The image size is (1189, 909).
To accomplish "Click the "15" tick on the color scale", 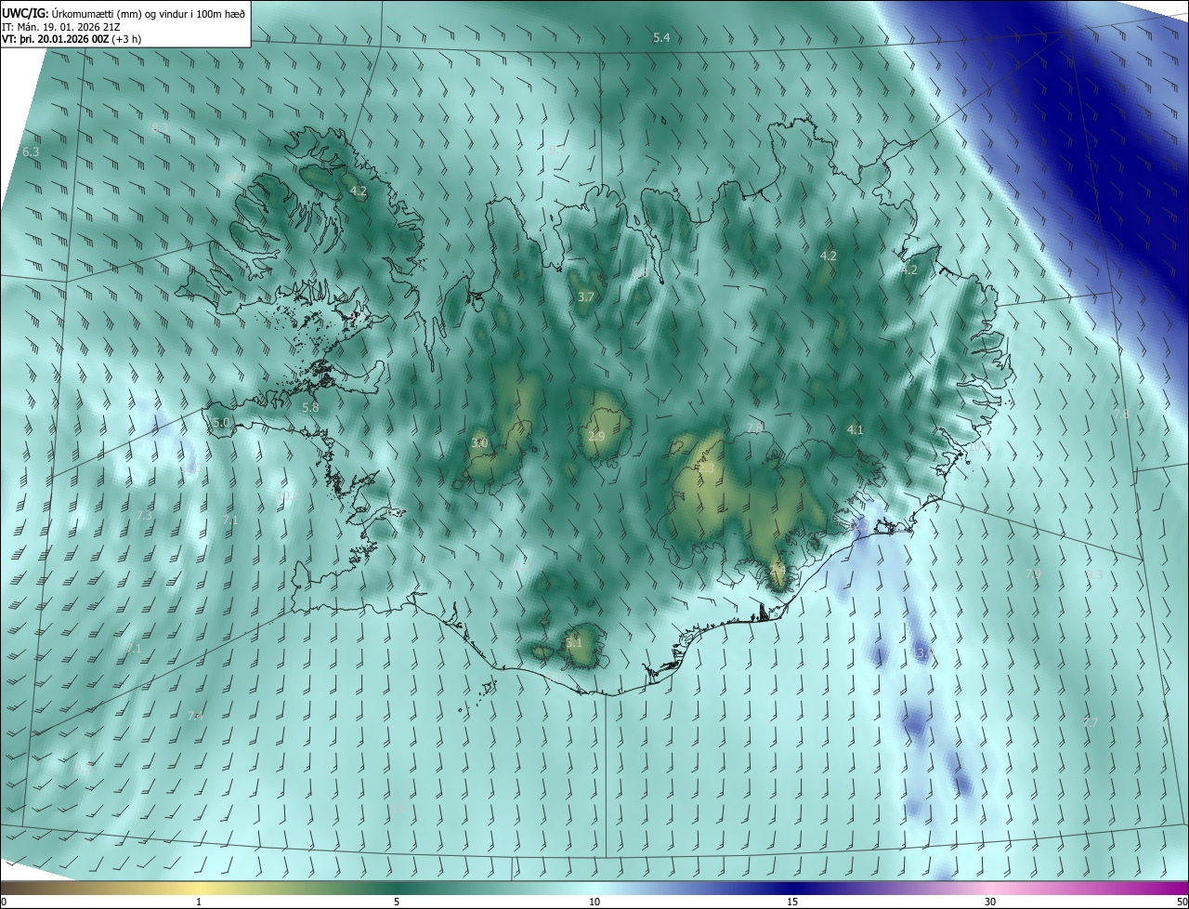I will [x=792, y=902].
